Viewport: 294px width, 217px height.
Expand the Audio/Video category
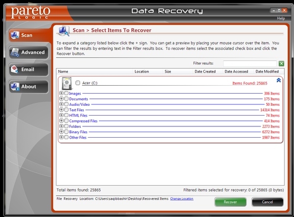point(61,104)
